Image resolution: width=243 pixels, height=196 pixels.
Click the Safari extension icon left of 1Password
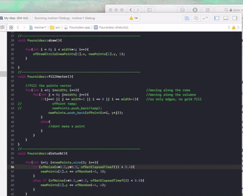[182, 10]
